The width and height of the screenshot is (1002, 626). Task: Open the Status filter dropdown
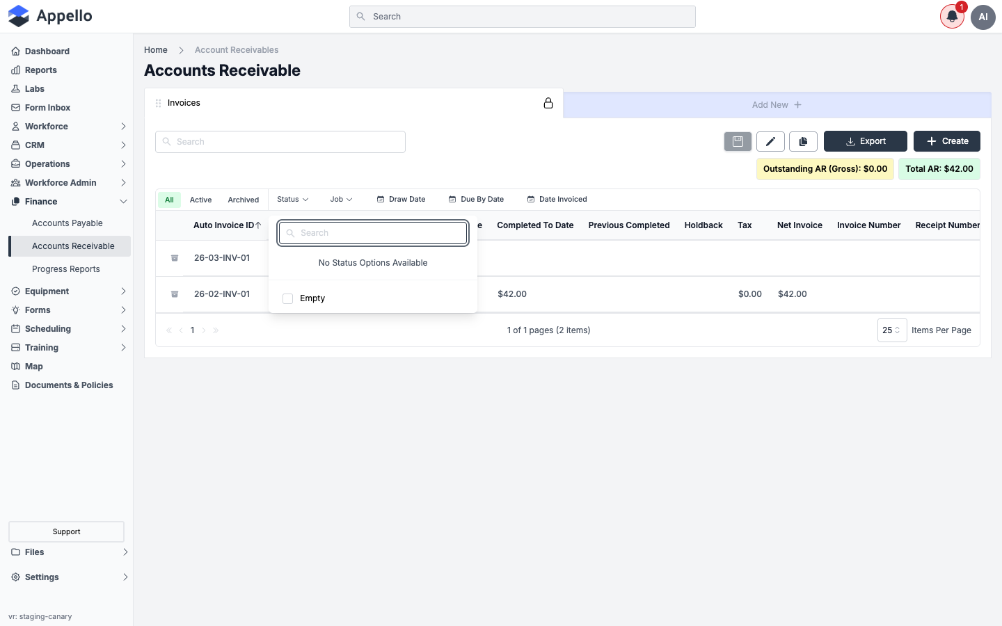point(292,200)
